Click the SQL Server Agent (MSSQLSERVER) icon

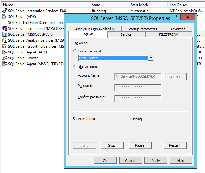pyautogui.click(x=5, y=64)
